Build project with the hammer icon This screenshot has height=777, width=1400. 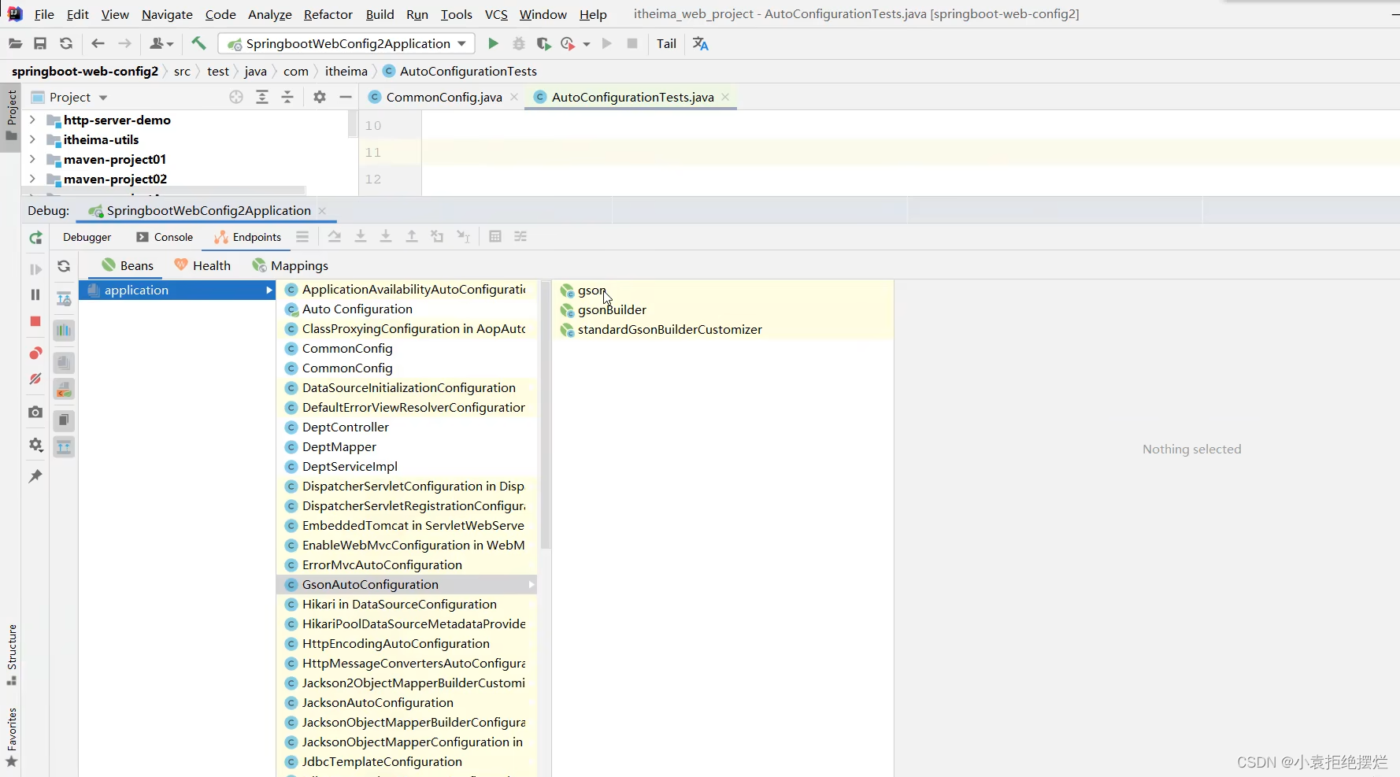pyautogui.click(x=198, y=43)
